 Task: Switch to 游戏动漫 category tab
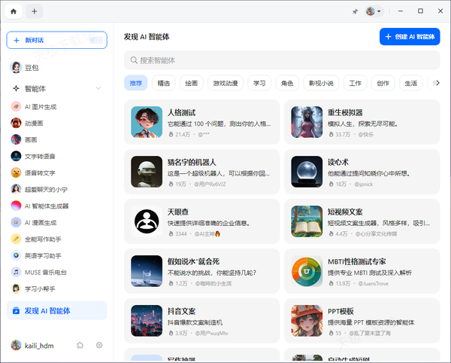click(x=225, y=83)
